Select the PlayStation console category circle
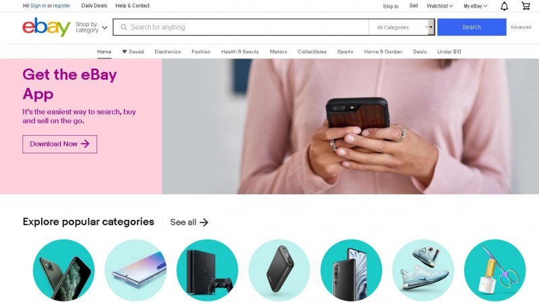 point(208,270)
